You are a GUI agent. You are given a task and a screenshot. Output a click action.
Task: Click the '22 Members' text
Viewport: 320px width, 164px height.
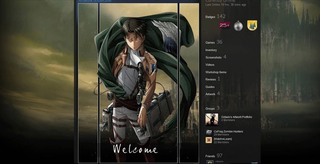[221, 142]
